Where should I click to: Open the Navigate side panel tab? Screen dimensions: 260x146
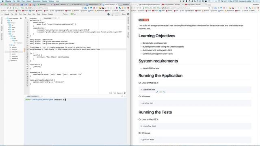(2, 28)
